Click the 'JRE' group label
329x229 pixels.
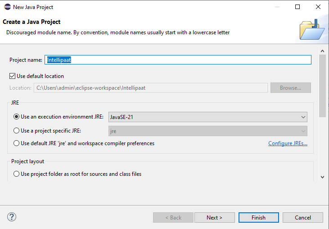coord(15,102)
